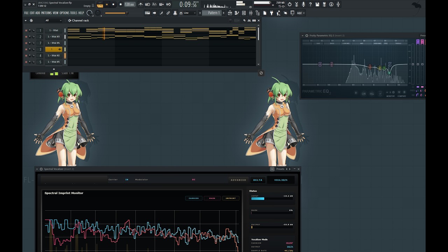The width and height of the screenshot is (448, 252).
Task: Open project info icon
Action: click(x=331, y=5)
